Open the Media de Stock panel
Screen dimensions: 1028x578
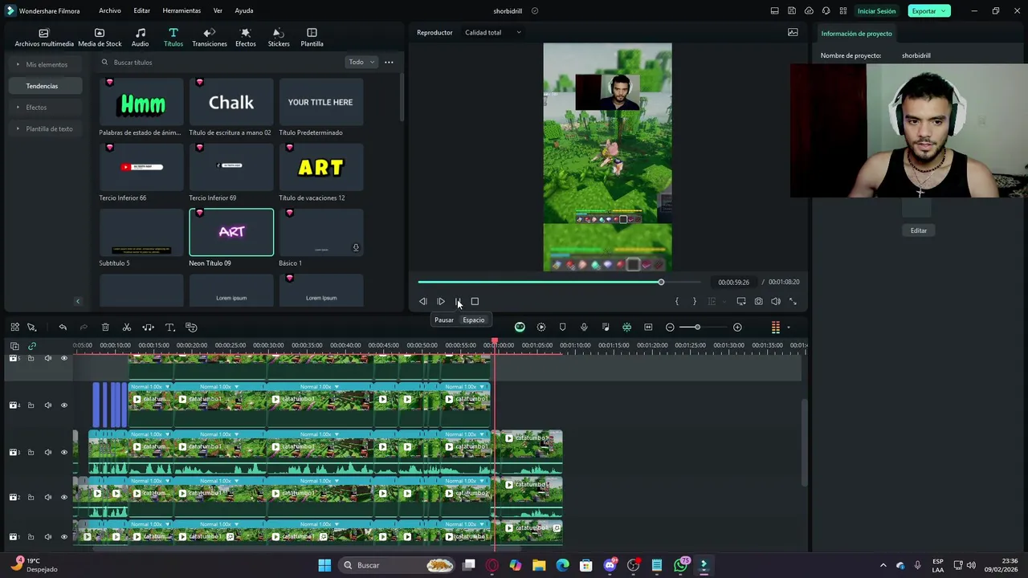tap(100, 38)
